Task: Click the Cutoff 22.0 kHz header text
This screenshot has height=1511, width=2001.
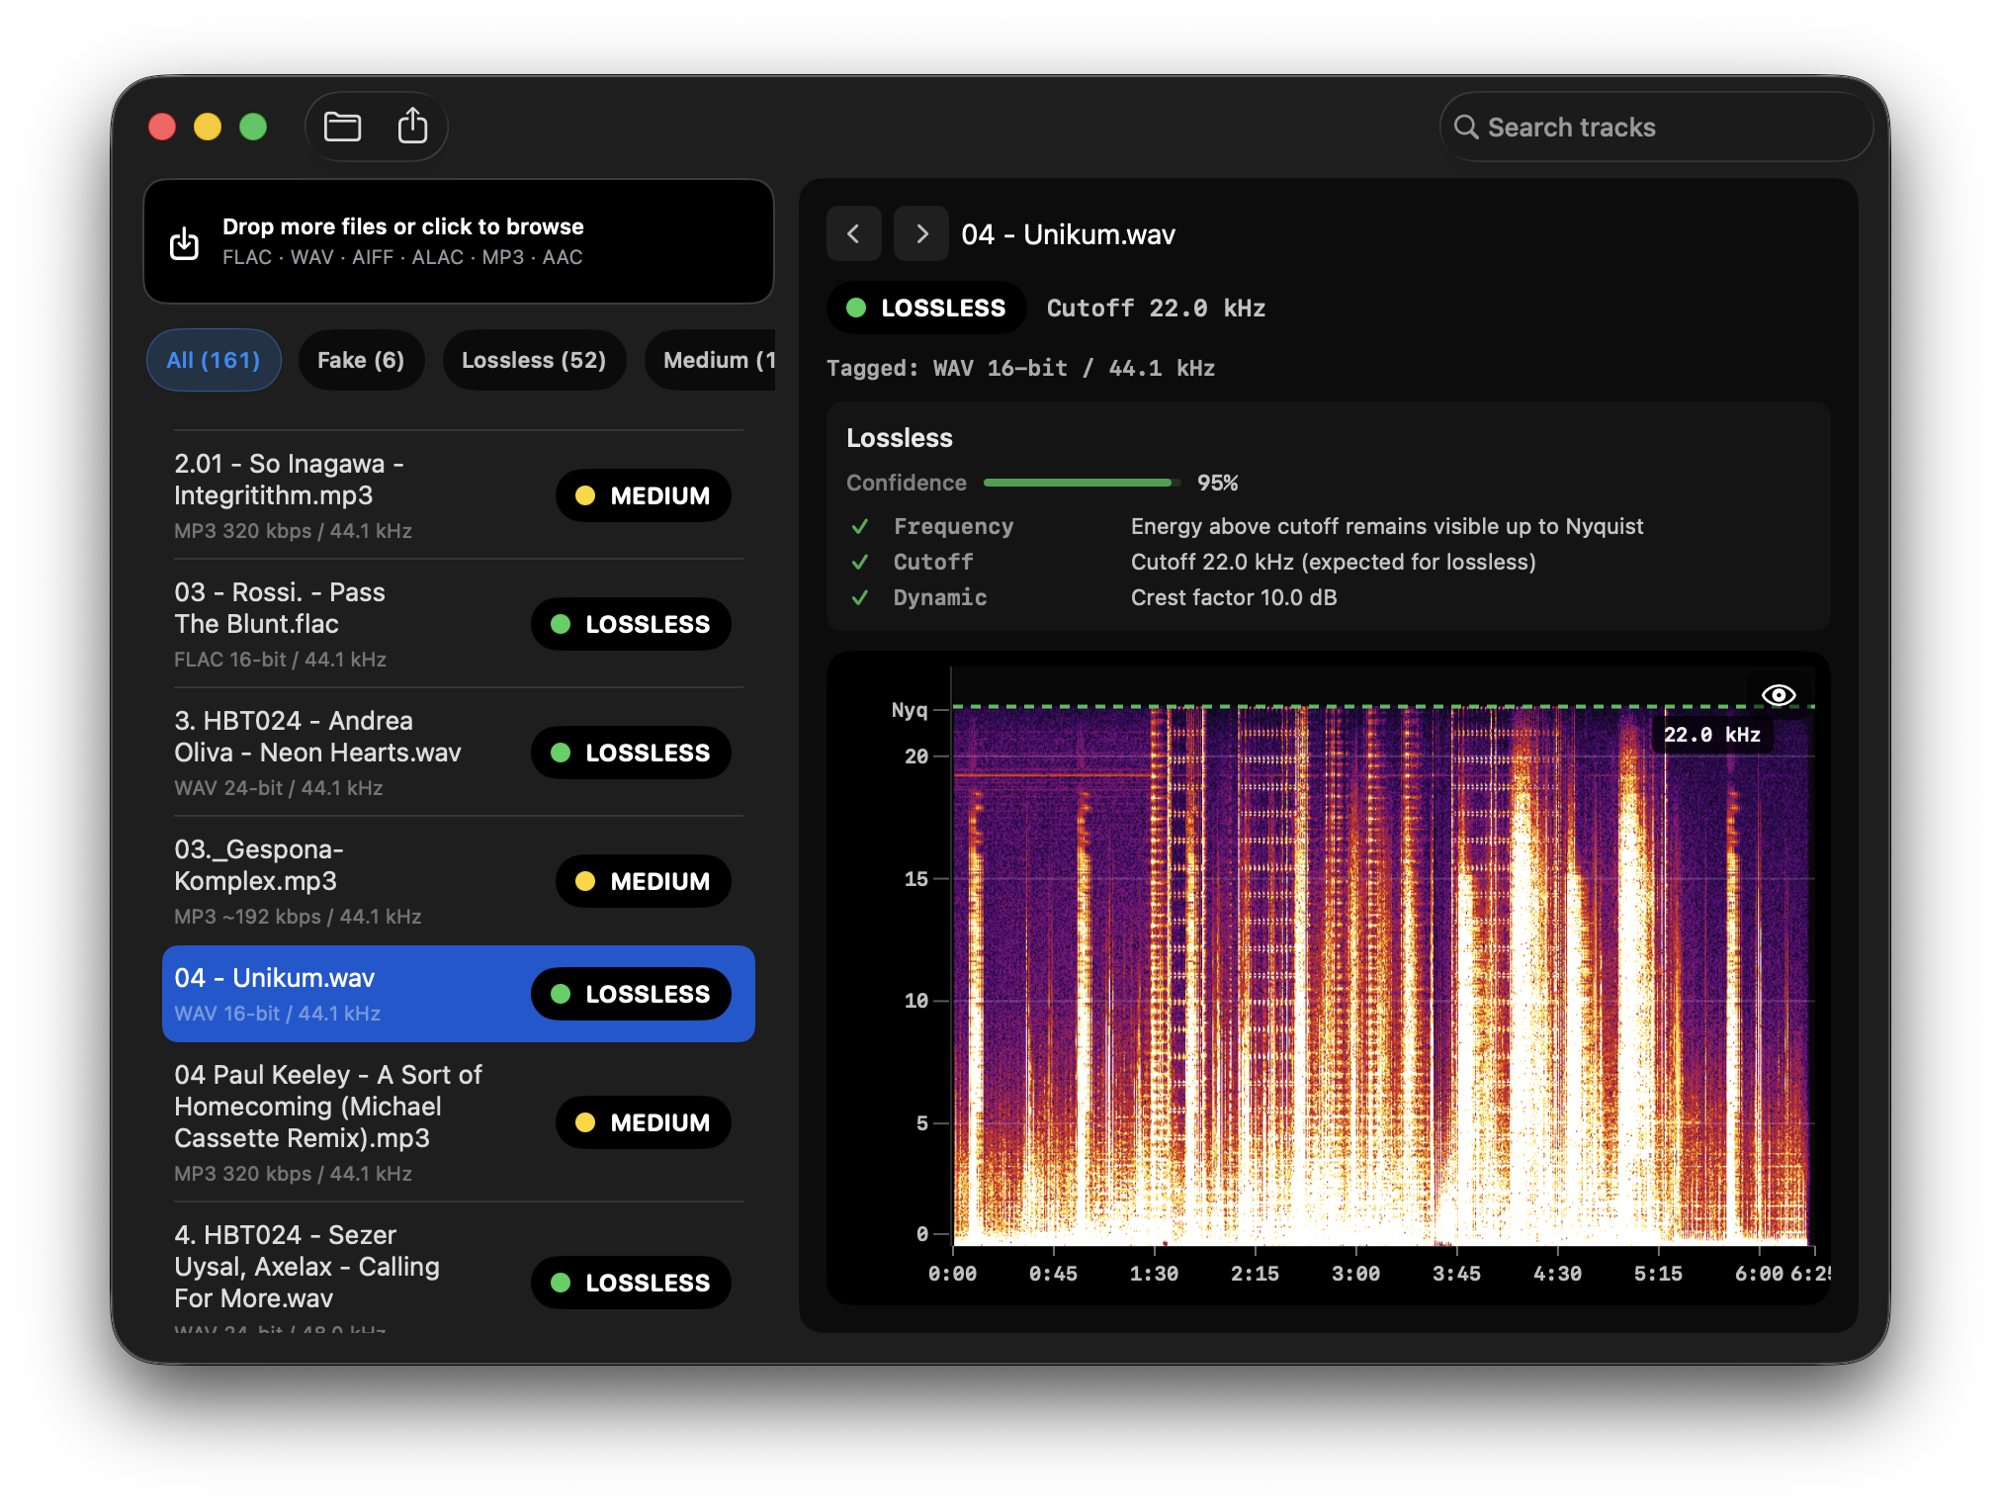Action: click(x=1156, y=309)
